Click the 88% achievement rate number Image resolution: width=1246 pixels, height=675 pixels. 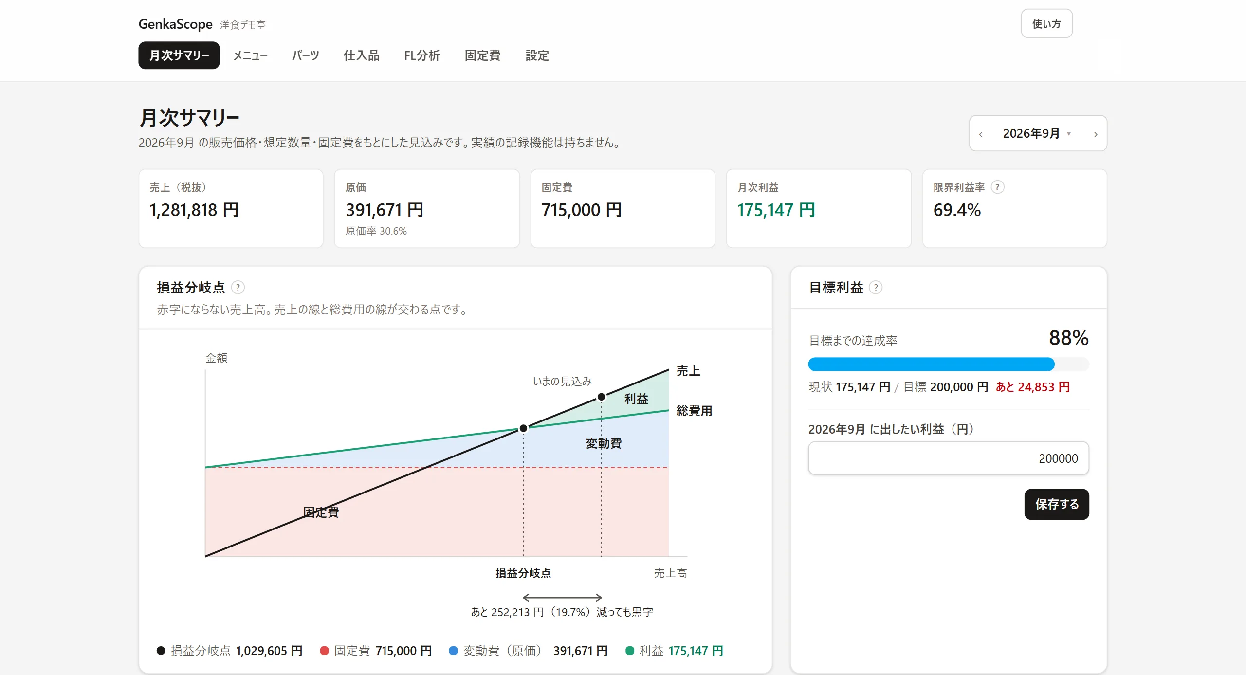[x=1068, y=338]
